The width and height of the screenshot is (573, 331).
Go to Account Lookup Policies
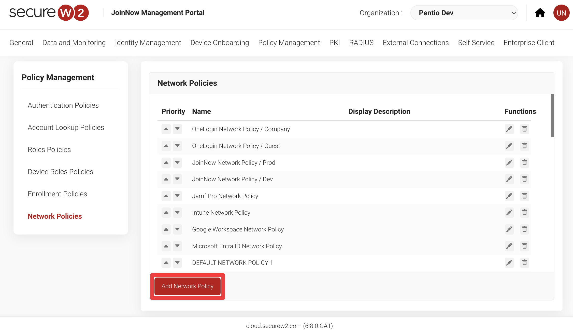(66, 127)
